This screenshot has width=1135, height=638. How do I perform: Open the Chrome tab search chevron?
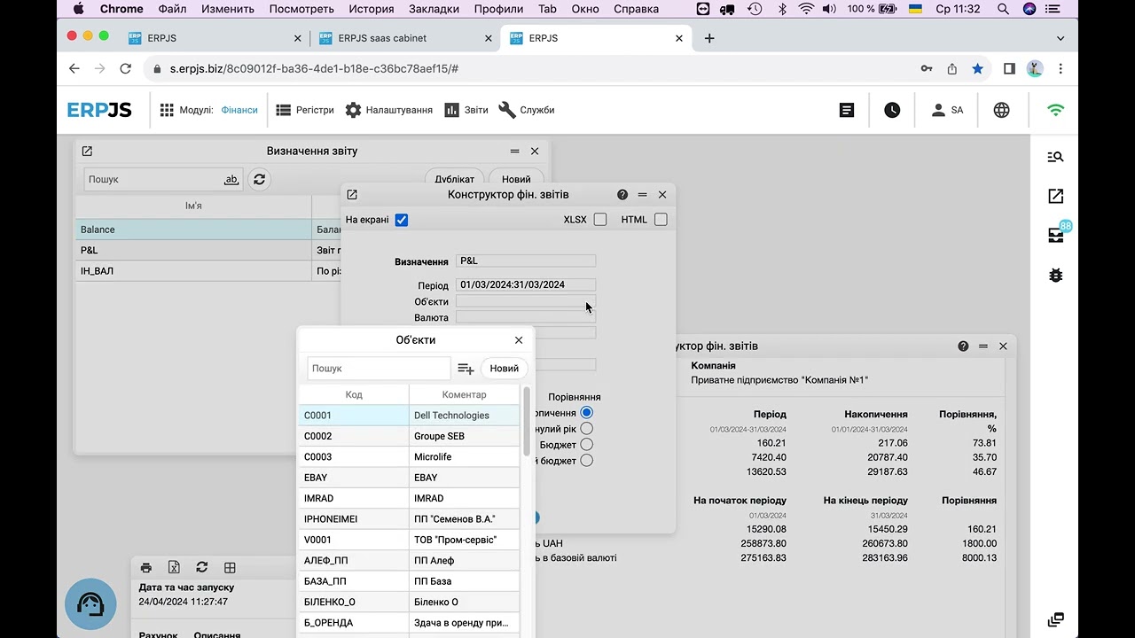click(x=1061, y=39)
